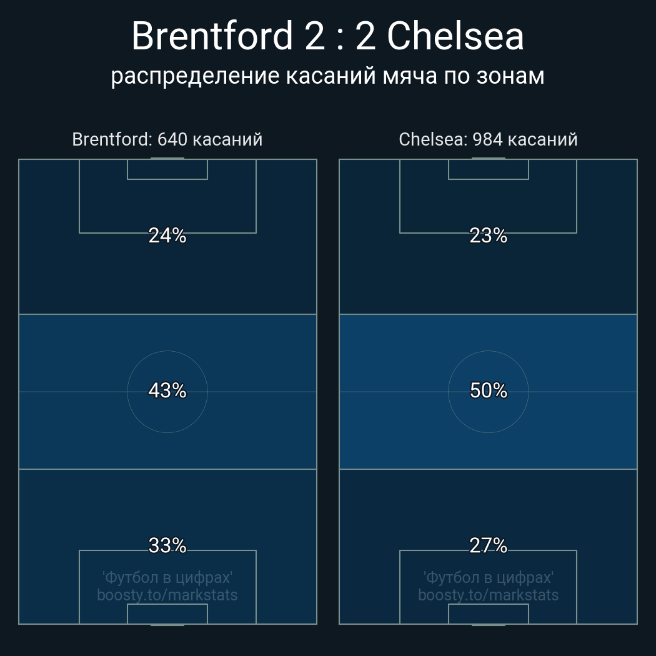Click Brentford's 24% top zone value
This screenshot has width=656, height=656.
coord(167,236)
